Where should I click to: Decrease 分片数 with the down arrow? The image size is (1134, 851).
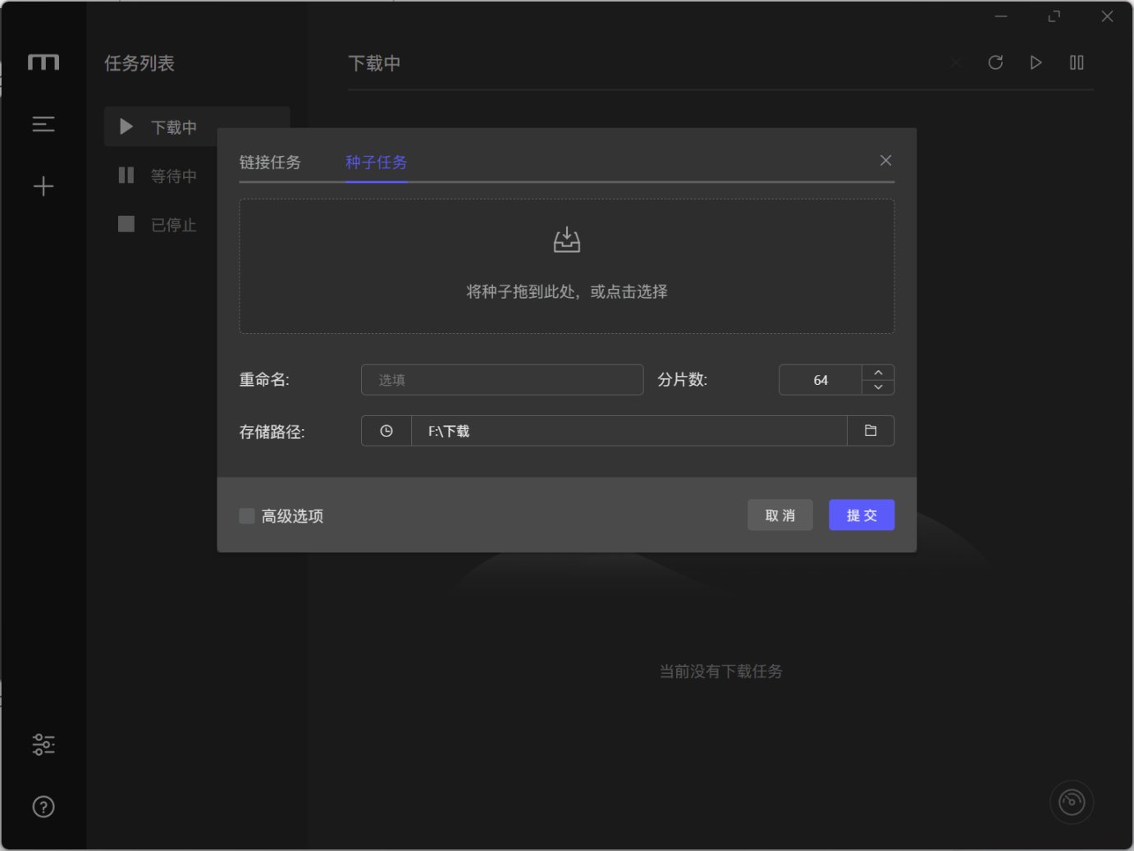(x=878, y=387)
